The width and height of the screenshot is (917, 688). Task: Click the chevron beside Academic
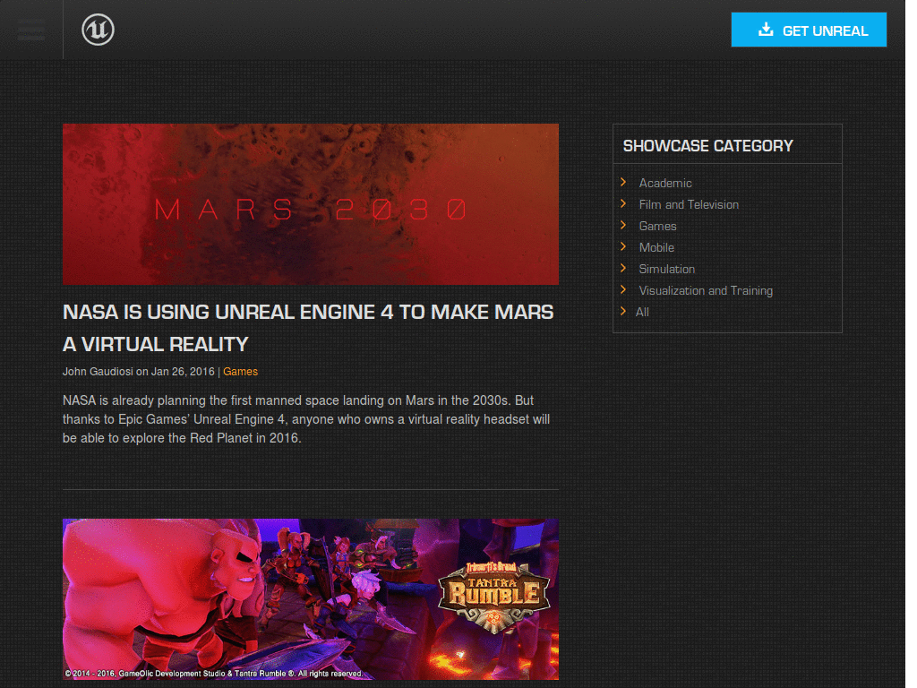[x=623, y=183]
